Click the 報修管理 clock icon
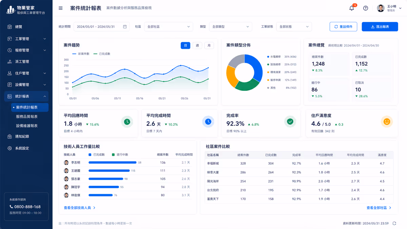This screenshot has height=229, width=407. pyautogui.click(x=9, y=50)
